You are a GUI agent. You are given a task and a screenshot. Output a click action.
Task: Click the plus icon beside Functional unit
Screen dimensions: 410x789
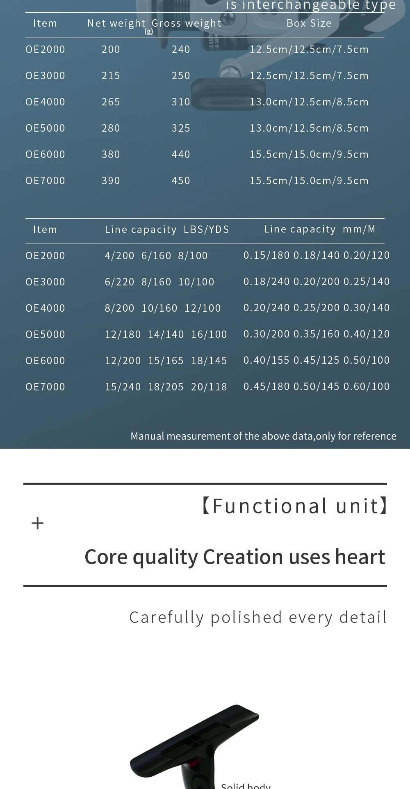[37, 523]
